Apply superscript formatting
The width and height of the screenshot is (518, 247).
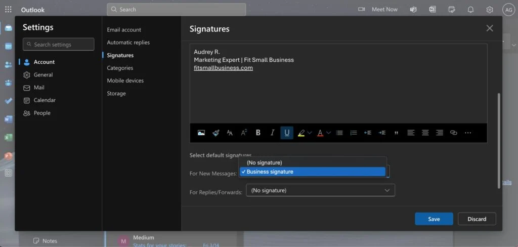click(244, 133)
